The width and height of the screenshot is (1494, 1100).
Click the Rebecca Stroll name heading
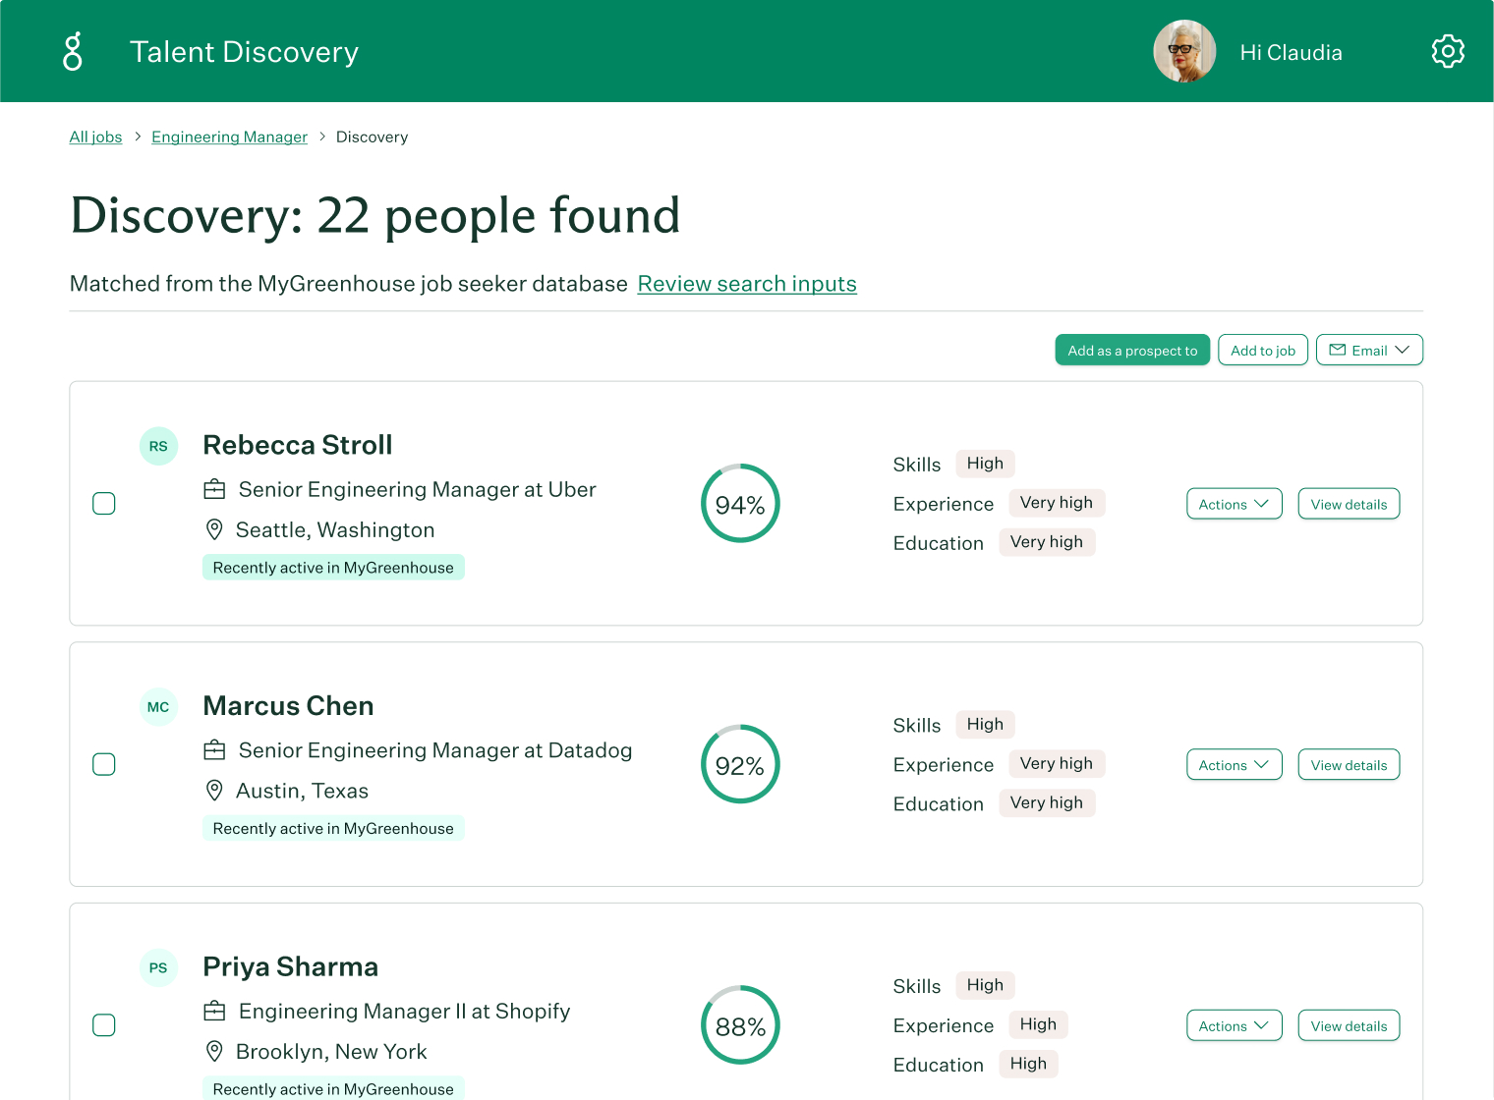pyautogui.click(x=298, y=445)
